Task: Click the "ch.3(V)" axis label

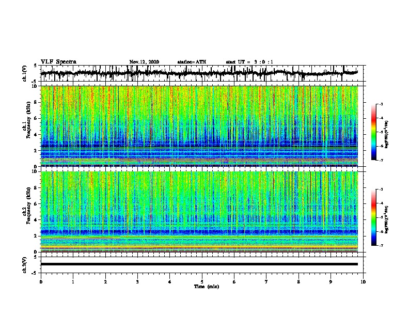Action: coord(25,265)
